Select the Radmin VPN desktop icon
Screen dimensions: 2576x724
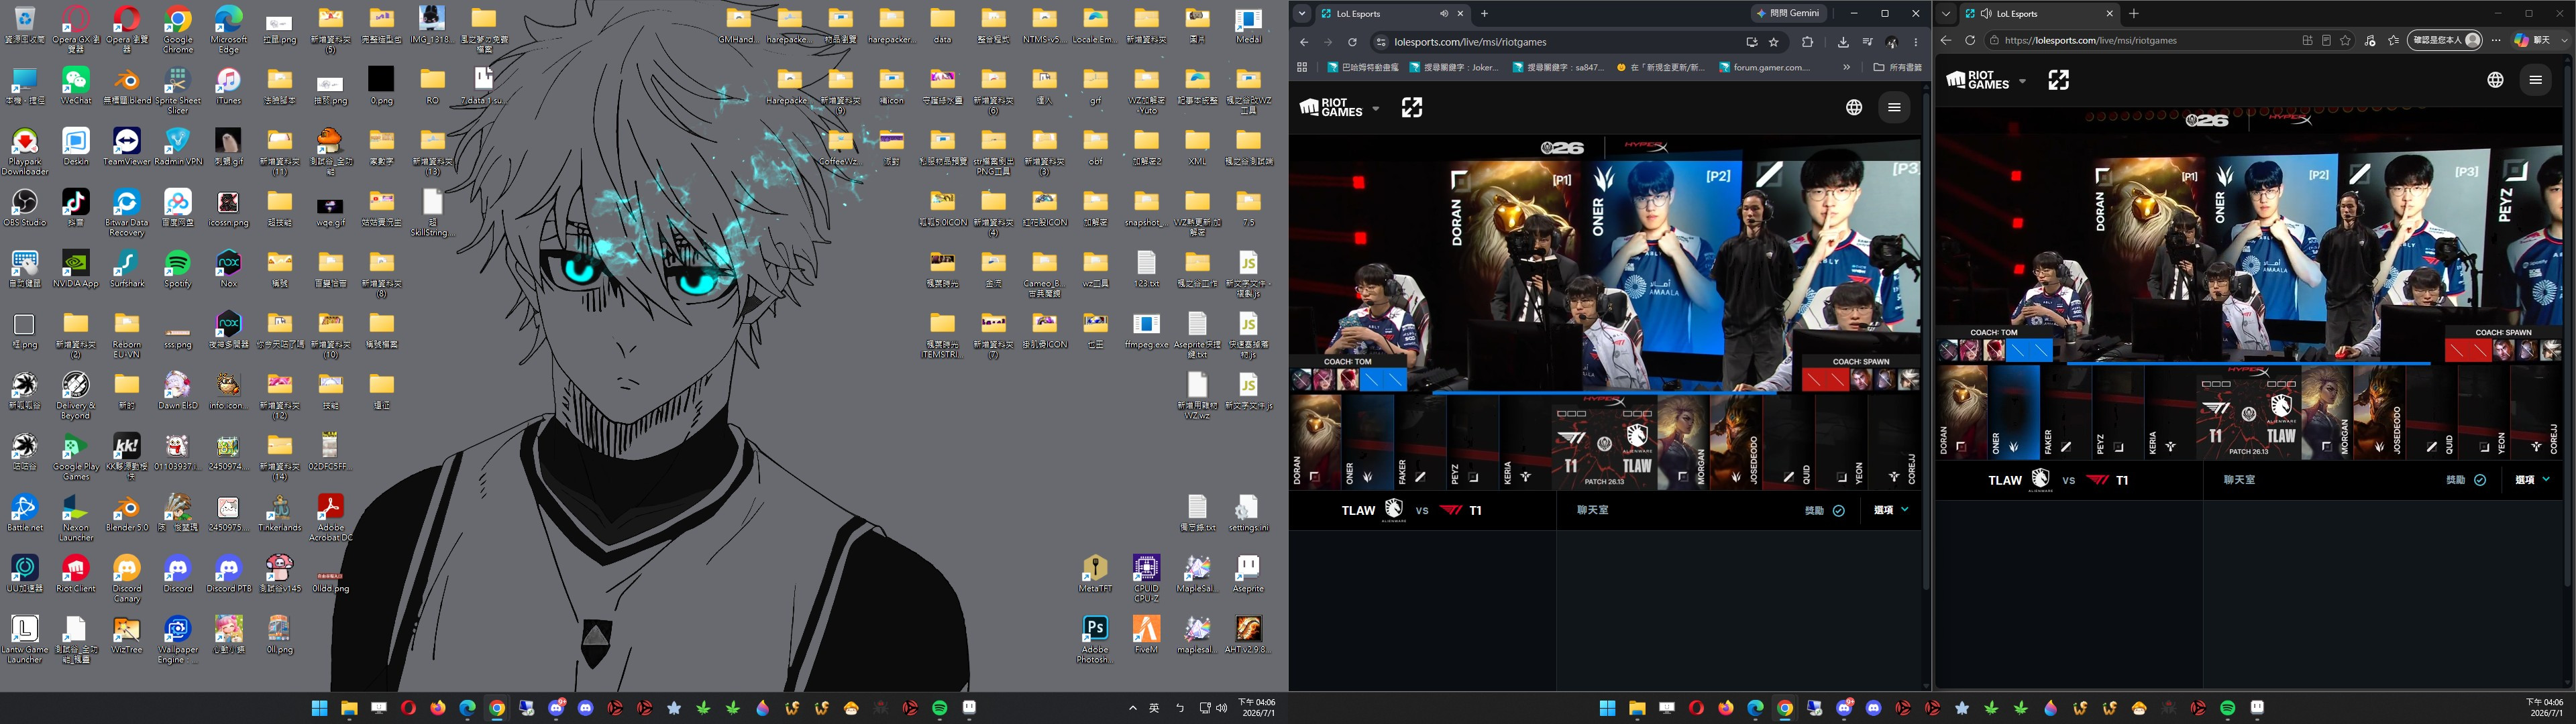(x=178, y=146)
